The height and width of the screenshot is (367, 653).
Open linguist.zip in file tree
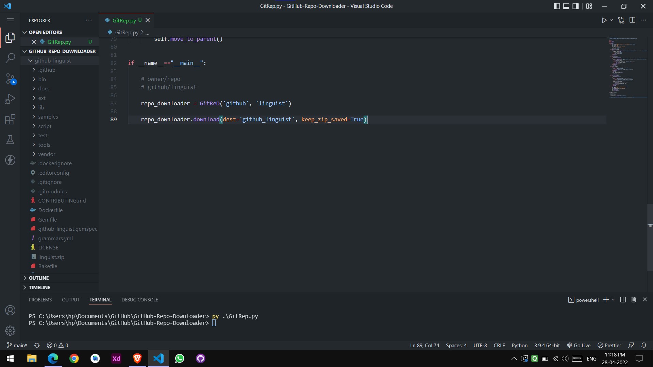tap(60, 257)
